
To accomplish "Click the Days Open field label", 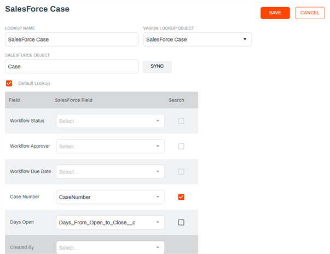I will tap(22, 222).
